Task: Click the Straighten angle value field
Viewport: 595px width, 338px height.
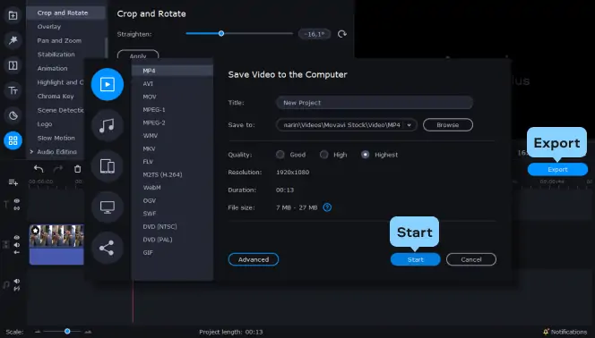Action: point(315,34)
